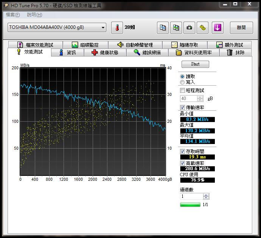Image resolution: width=261 pixels, height=238 pixels.
Task: Switch to the 磁碟監控 tab
Action: click(x=85, y=45)
